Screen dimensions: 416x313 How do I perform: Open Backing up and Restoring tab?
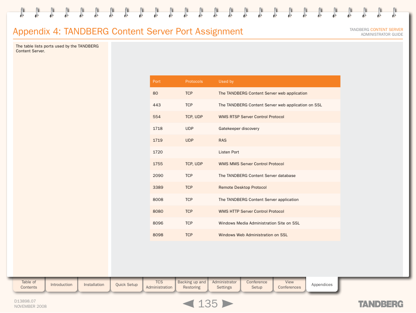pyautogui.click(x=191, y=284)
